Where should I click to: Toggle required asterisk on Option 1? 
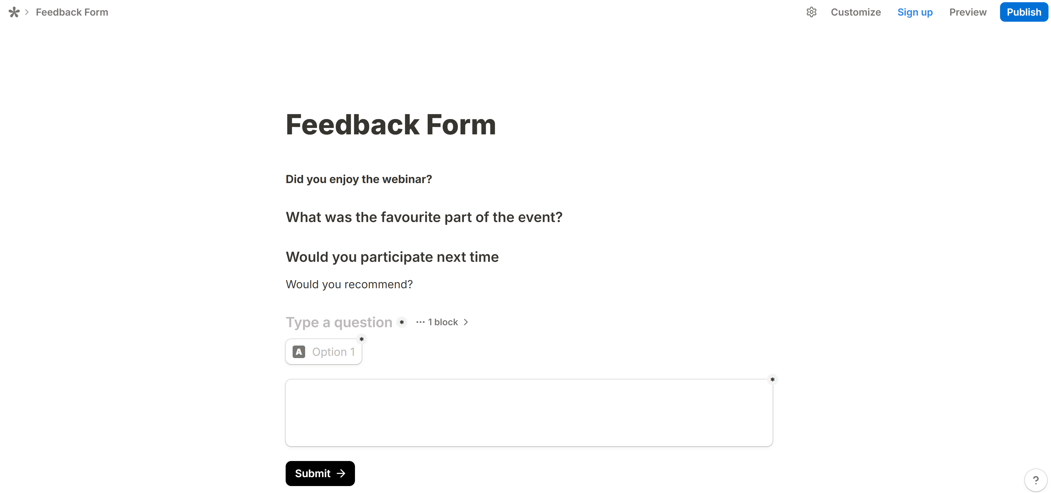(x=361, y=339)
